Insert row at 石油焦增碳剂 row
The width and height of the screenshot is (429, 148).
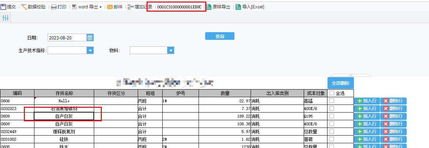point(367,109)
